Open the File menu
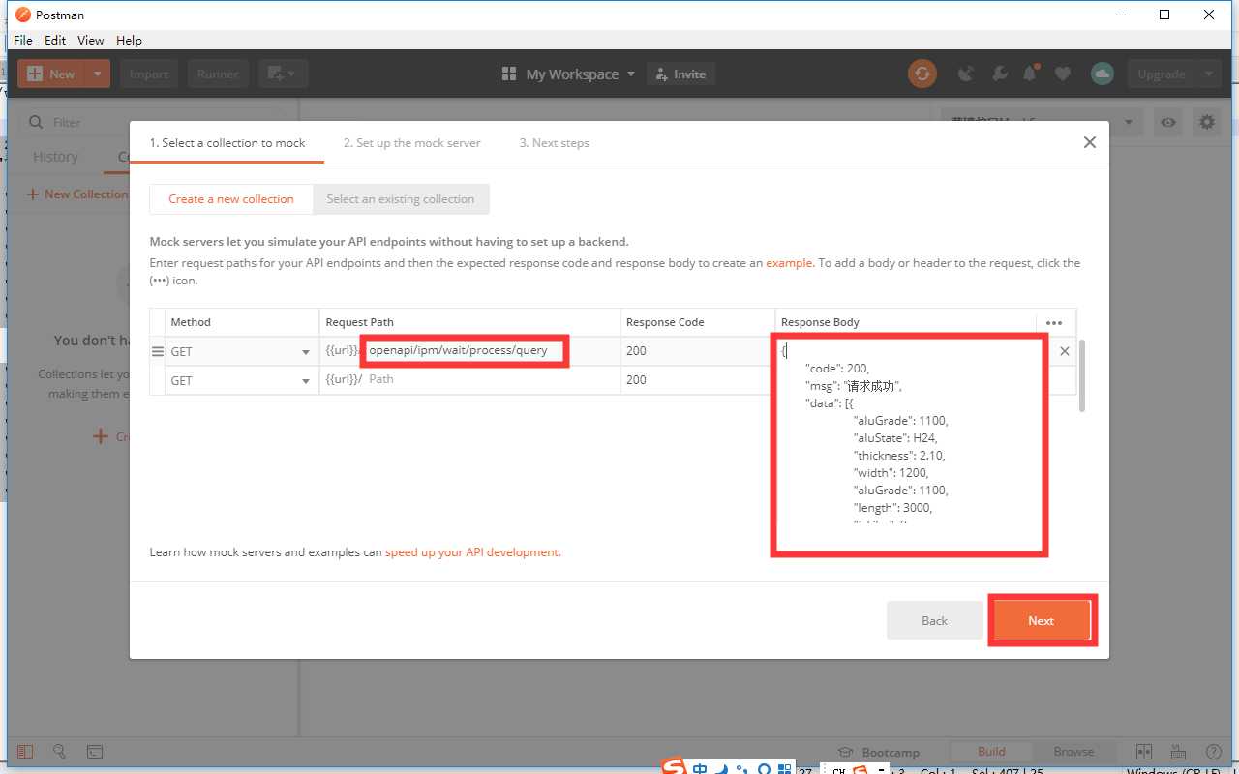Screen dimensions: 1239x774 [23, 40]
